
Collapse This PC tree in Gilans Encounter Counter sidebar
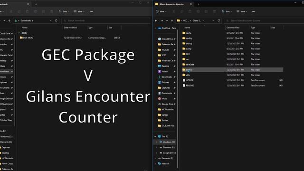155,137
